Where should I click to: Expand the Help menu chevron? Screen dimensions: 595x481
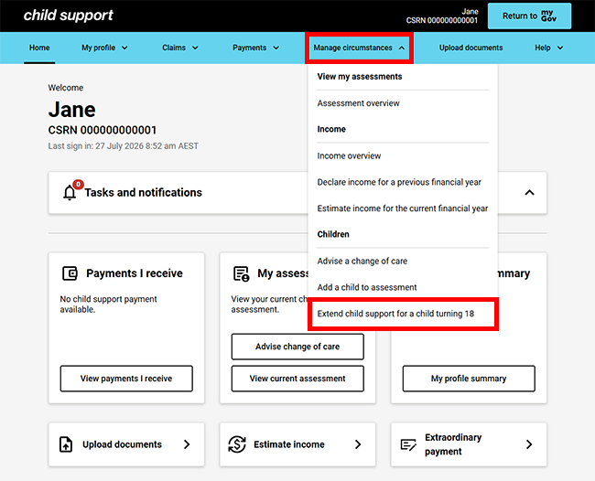(560, 48)
